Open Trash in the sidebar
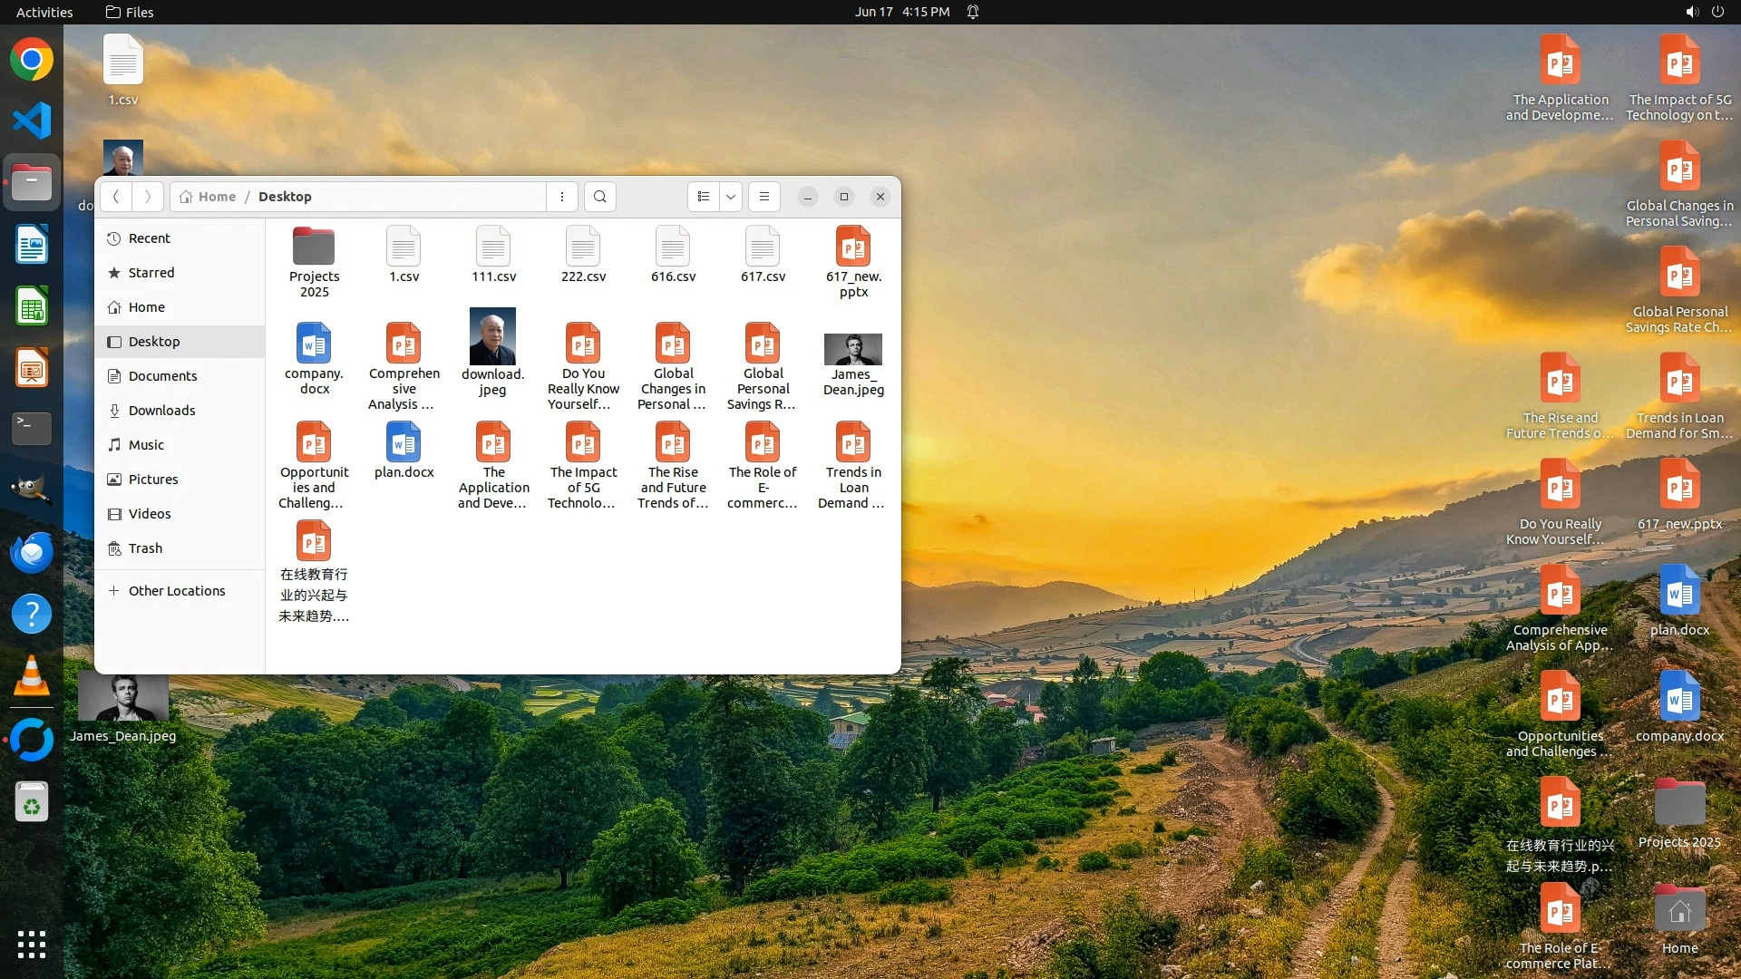1741x979 pixels. [145, 548]
